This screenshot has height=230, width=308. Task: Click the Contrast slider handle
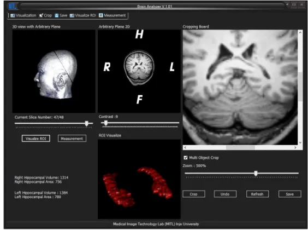(106, 123)
